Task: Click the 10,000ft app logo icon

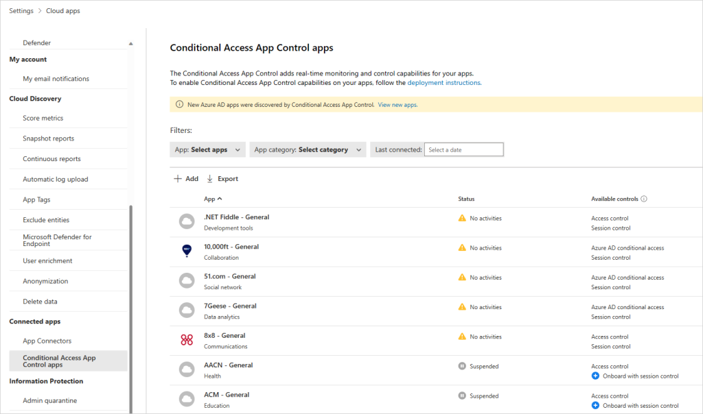Action: pos(186,252)
